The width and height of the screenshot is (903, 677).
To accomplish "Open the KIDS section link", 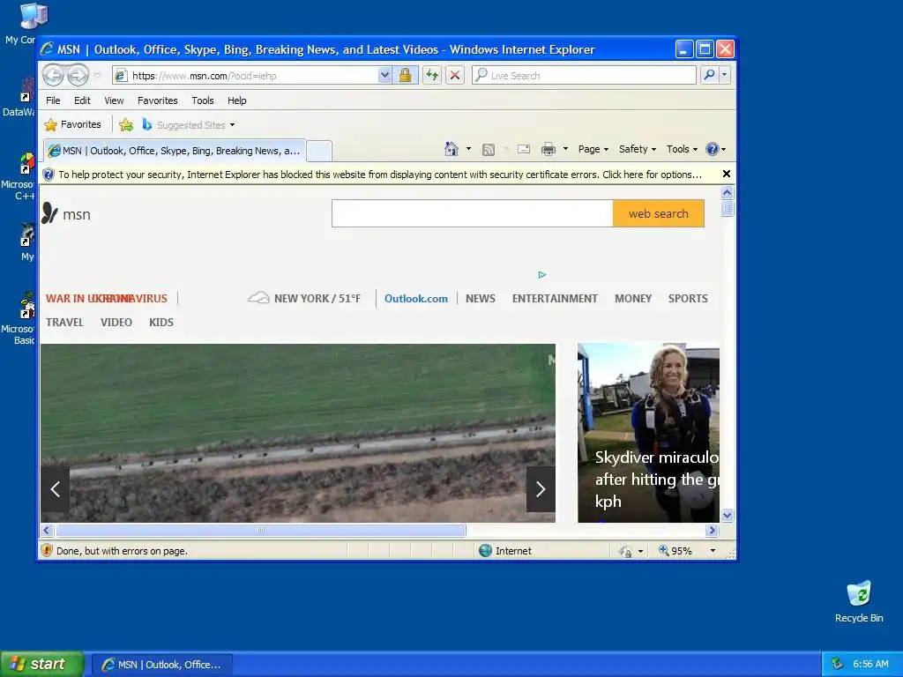I will 161,323.
